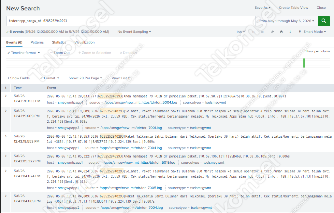Open No Event Sampling dropdown

tap(134, 31)
